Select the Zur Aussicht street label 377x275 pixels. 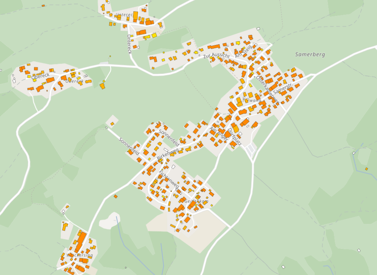216,56
